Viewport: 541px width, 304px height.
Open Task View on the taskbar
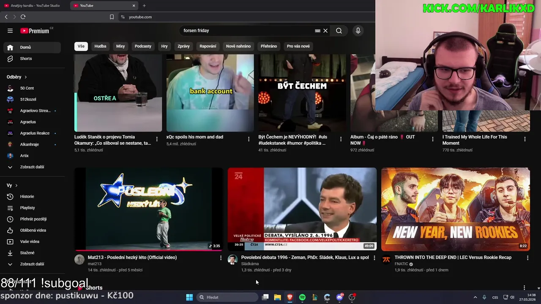coord(265,297)
